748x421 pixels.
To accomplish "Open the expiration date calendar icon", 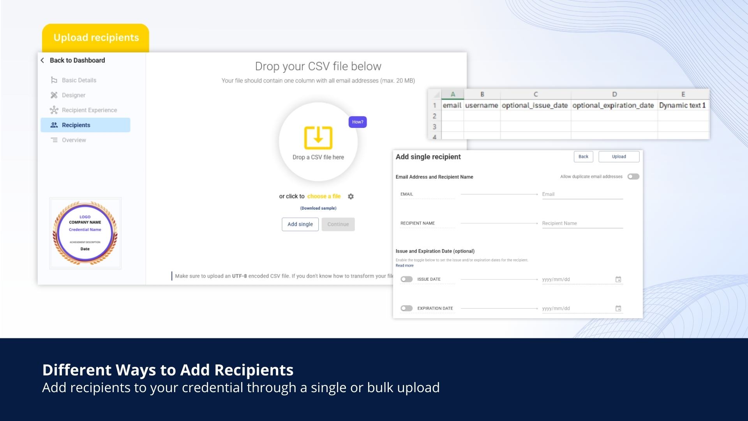I will pos(618,308).
